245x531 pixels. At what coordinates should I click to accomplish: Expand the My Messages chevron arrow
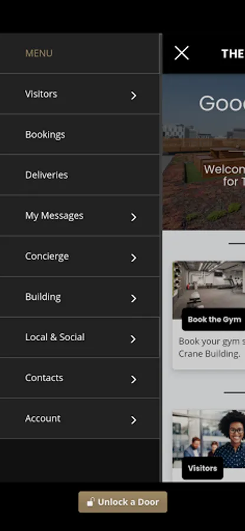tap(133, 217)
